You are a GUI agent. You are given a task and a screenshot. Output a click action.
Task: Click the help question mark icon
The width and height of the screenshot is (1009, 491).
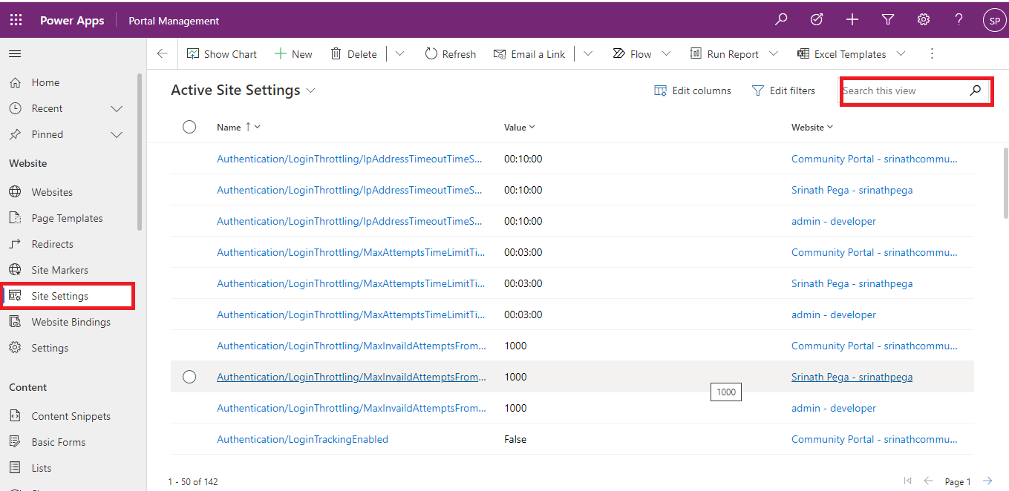click(959, 20)
